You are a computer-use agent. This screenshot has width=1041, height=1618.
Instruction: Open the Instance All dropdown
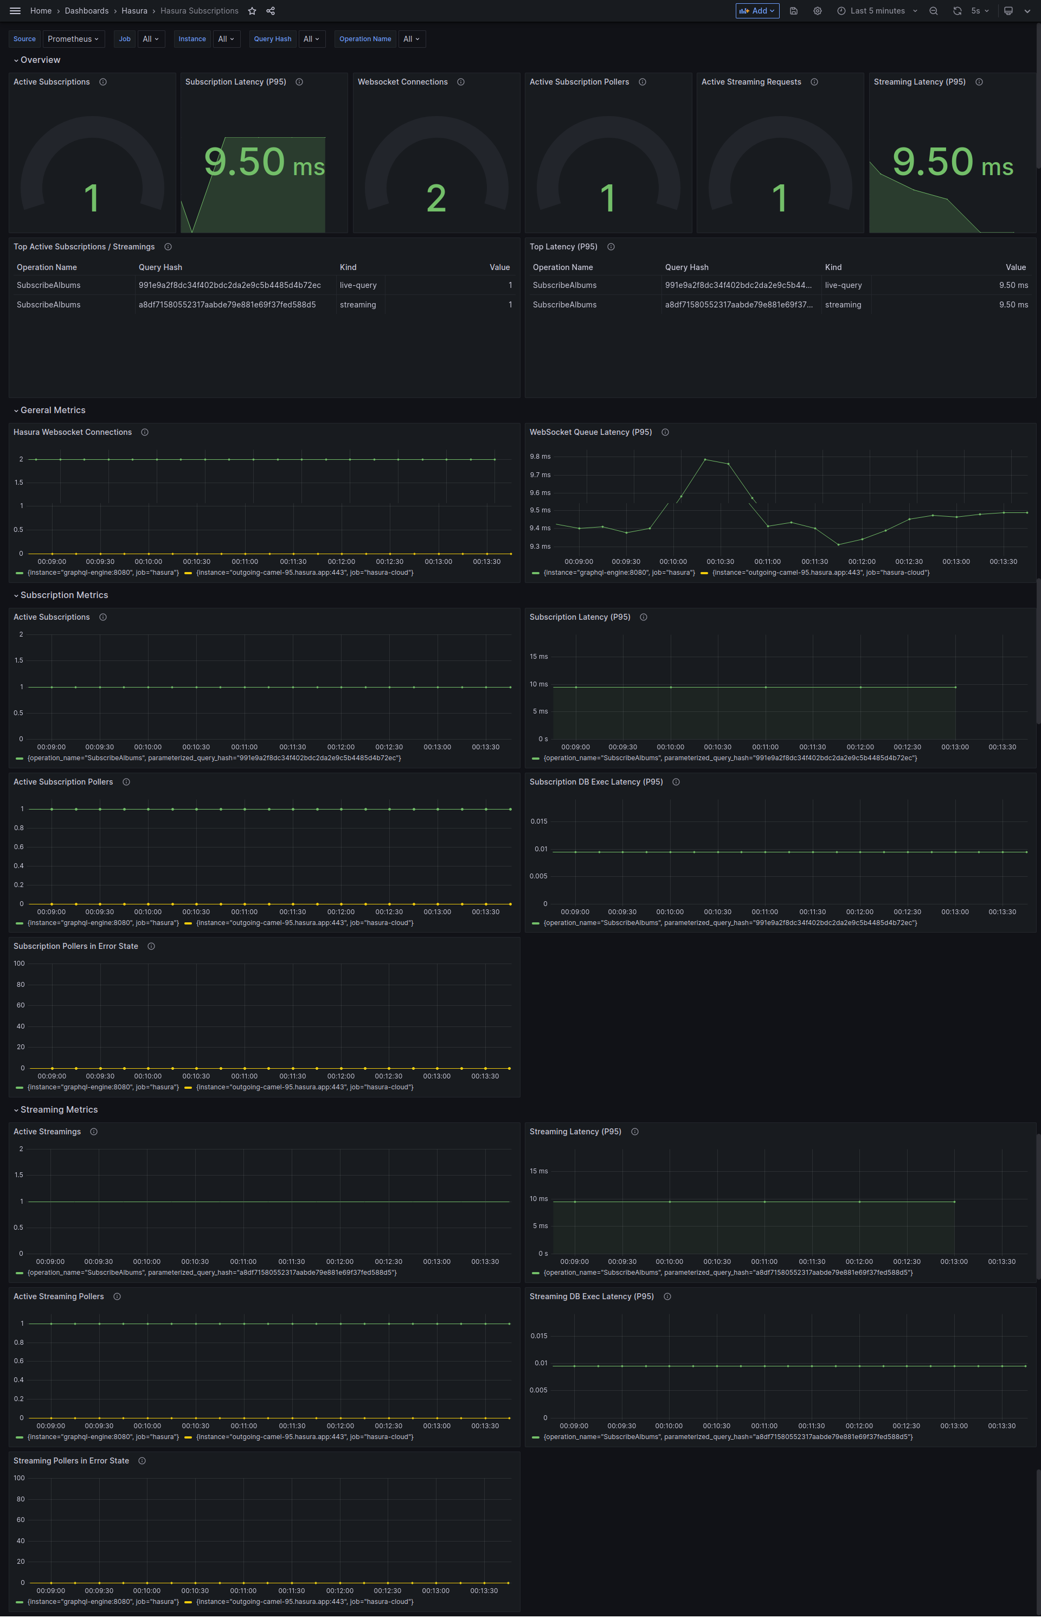click(x=227, y=39)
